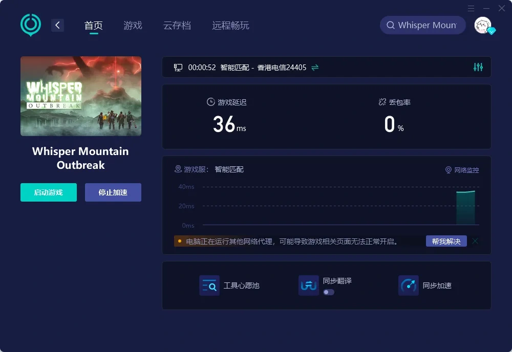Switch node using the green swap arrows
The image size is (512, 352).
click(x=315, y=68)
